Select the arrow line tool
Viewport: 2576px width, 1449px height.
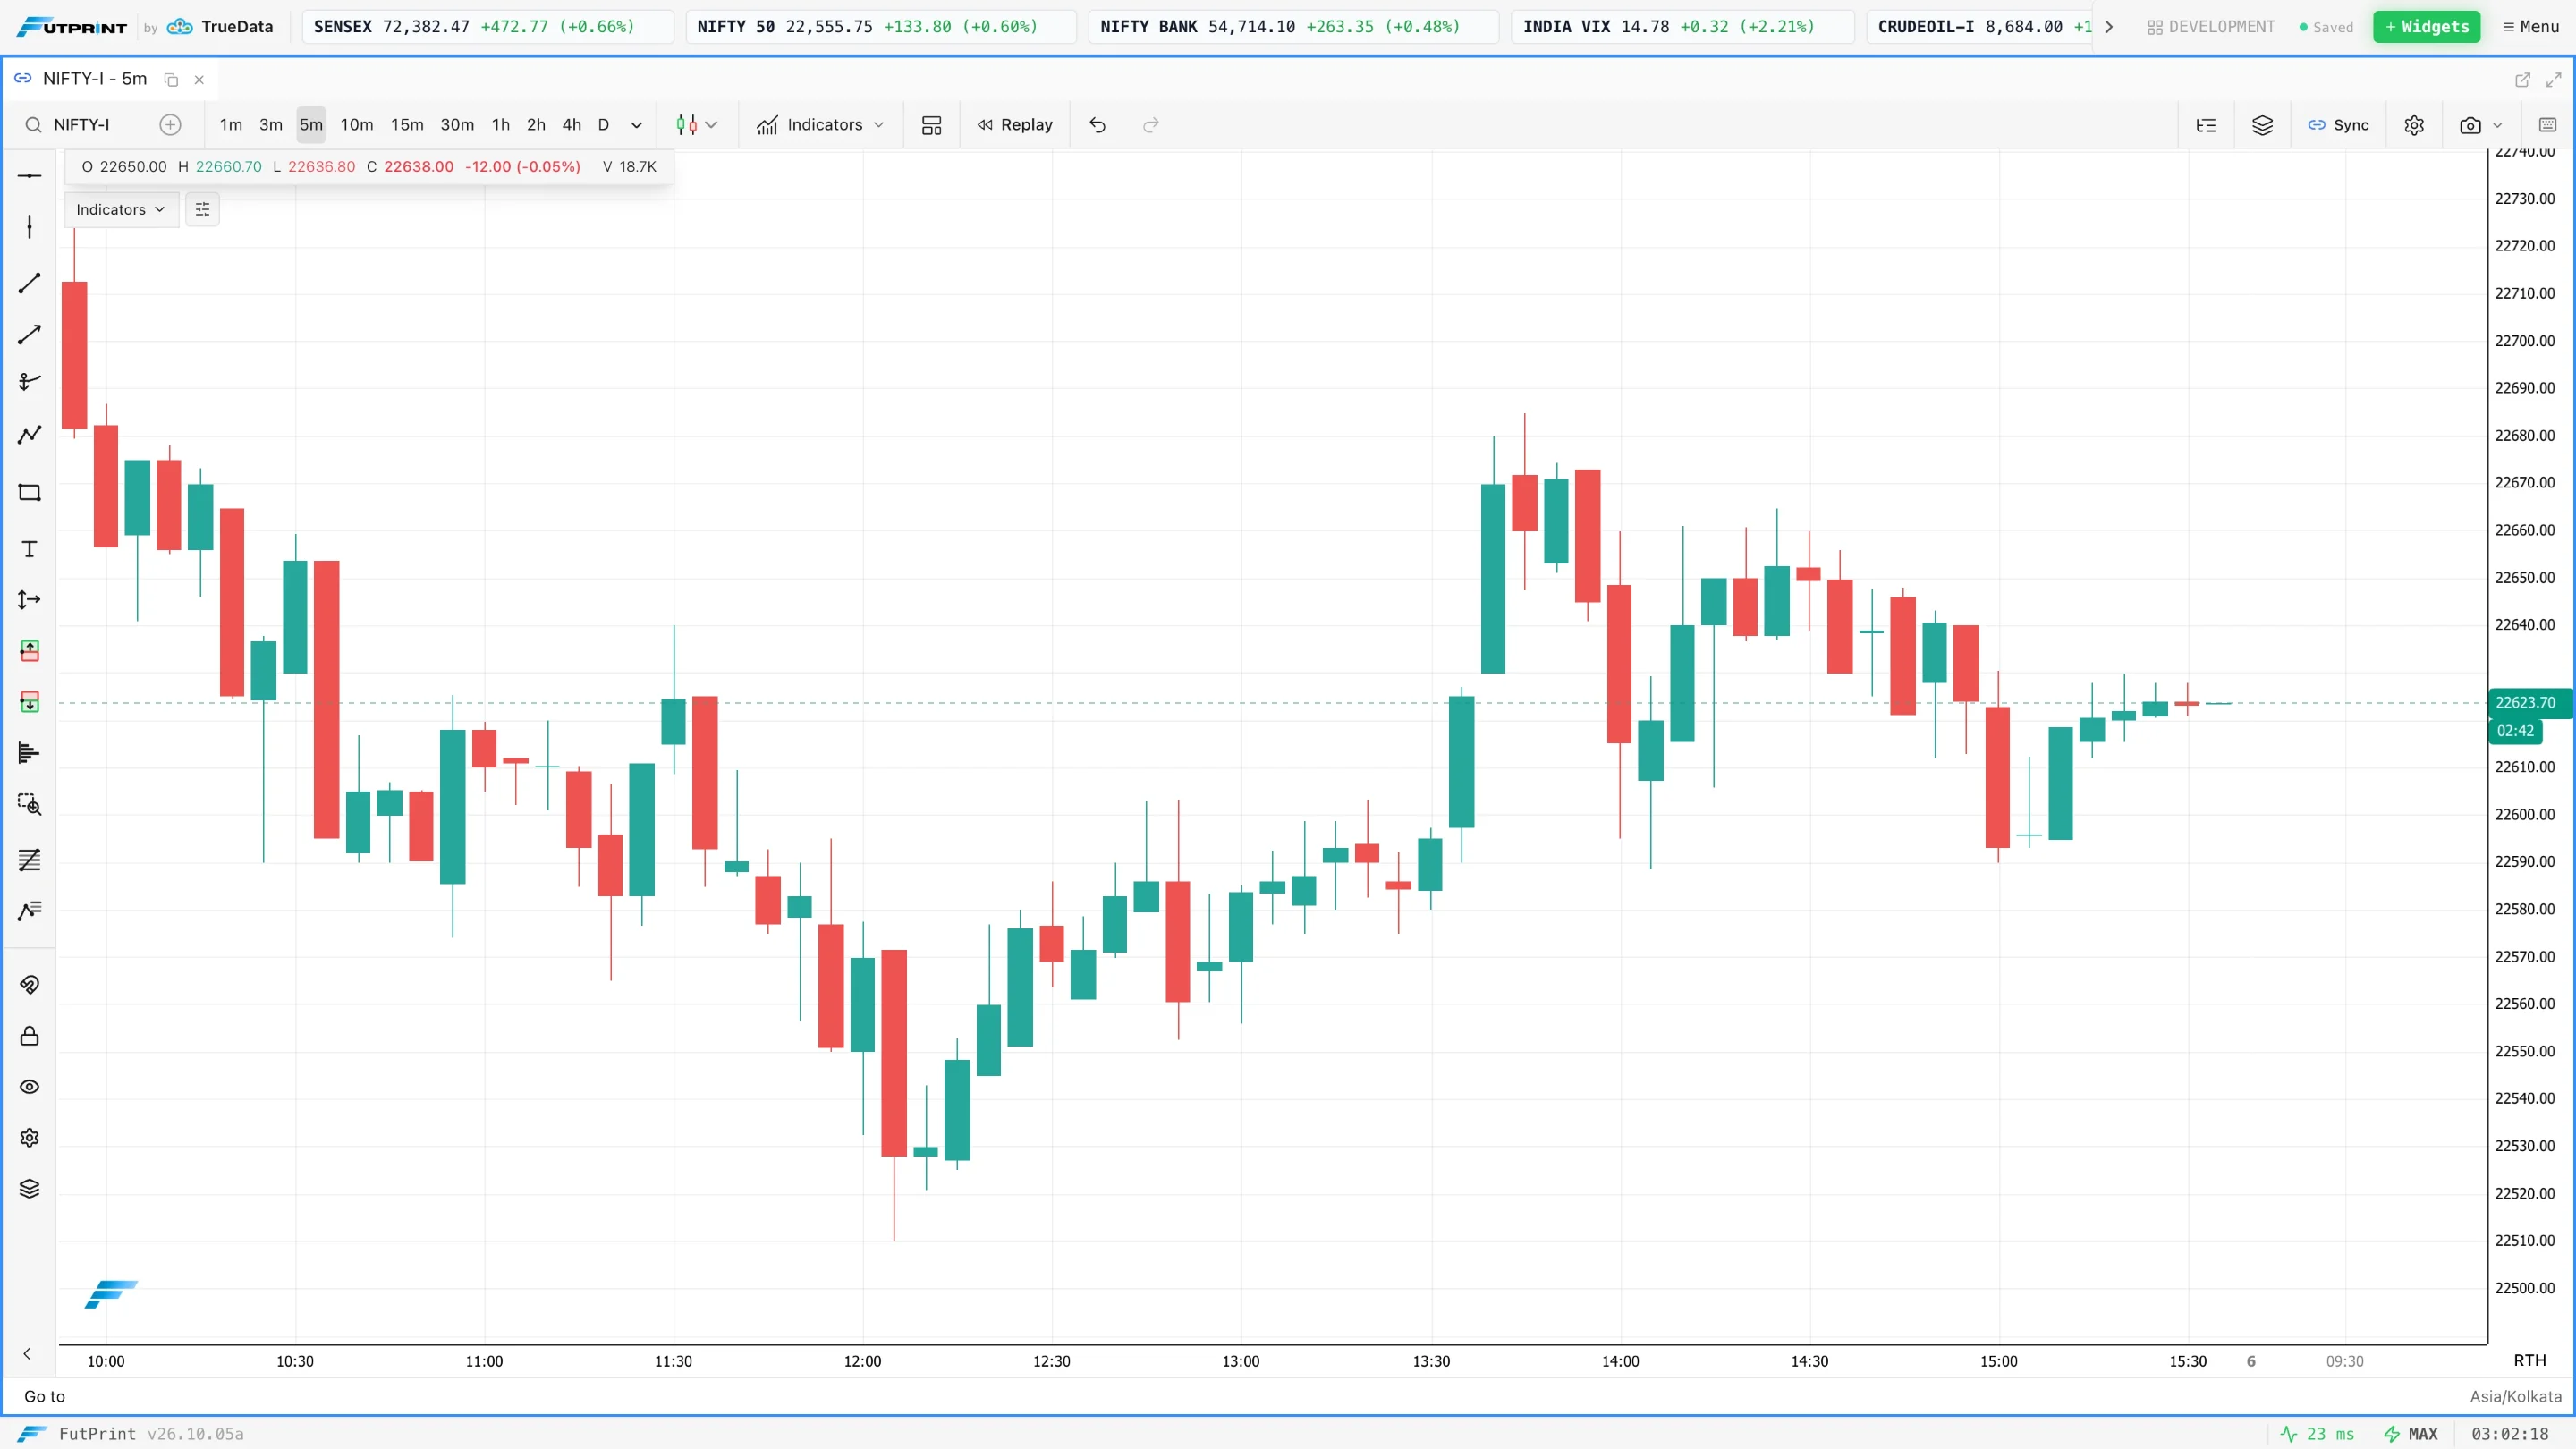[x=29, y=334]
